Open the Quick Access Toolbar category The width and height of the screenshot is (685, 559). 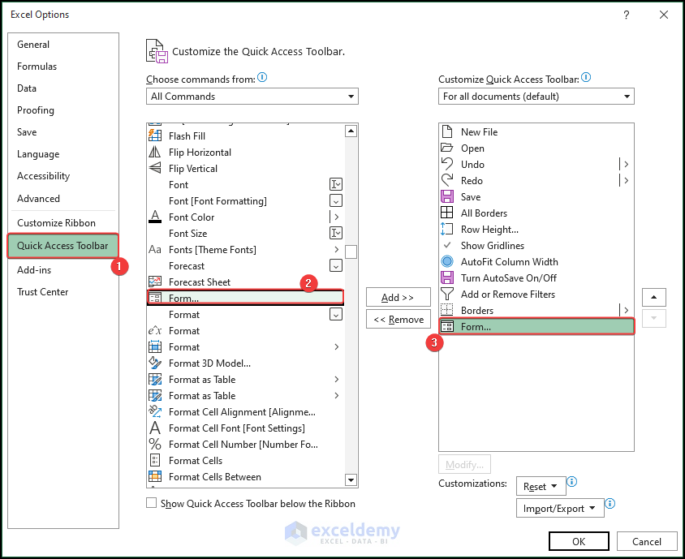click(63, 246)
